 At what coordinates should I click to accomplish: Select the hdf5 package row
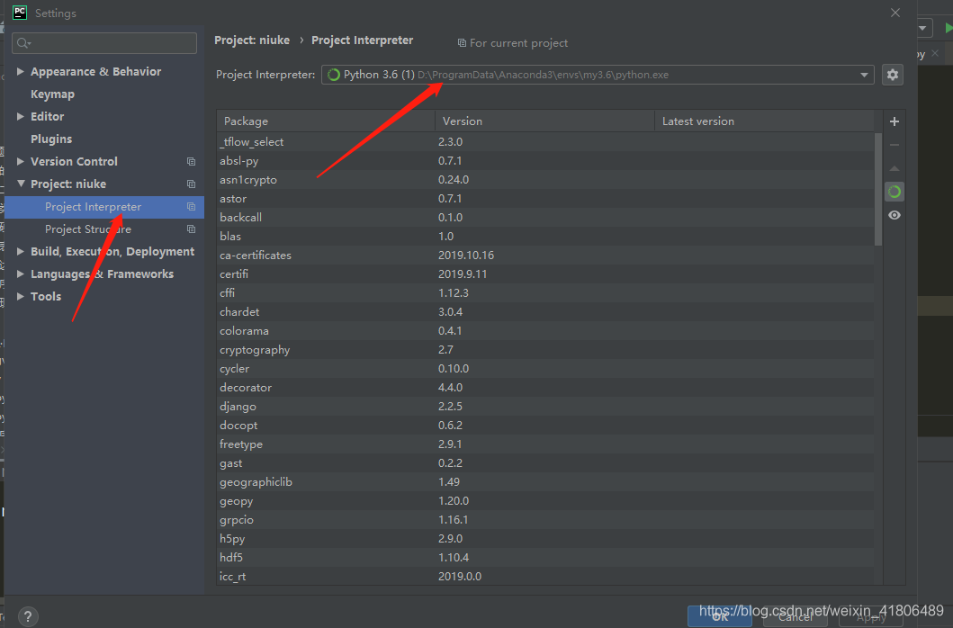pyautogui.click(x=545, y=558)
